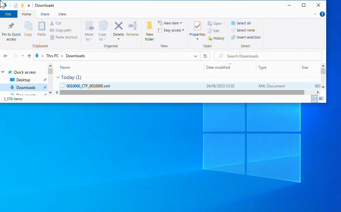Click the New folder icon in title bar

(x=22, y=5)
